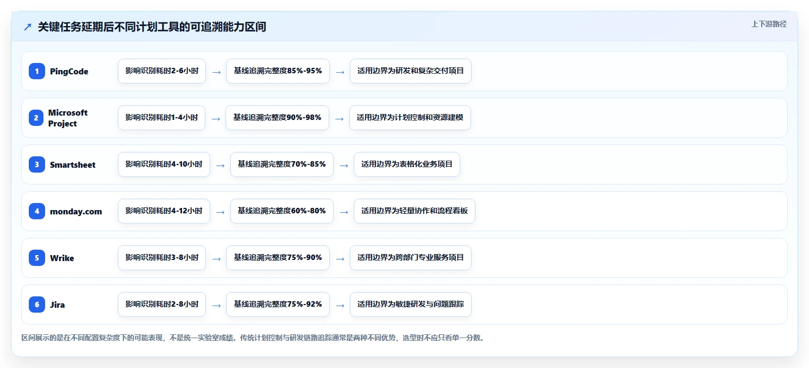
Task: Click the number 2 badge for Microsoft Project
Action: (36, 118)
